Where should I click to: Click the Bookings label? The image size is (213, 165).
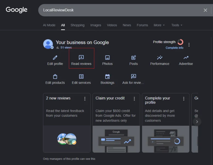107,83
